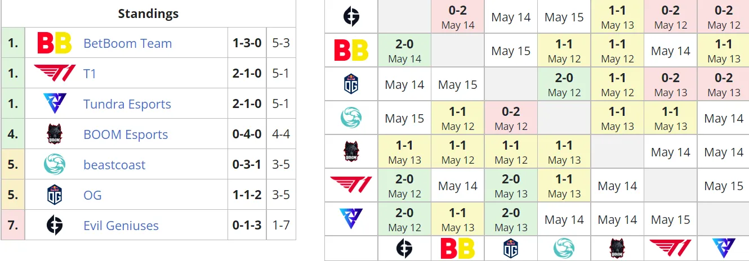The image size is (749, 261).
Task: Click the Evil Geniuses logo in standings
Action: [x=55, y=226]
